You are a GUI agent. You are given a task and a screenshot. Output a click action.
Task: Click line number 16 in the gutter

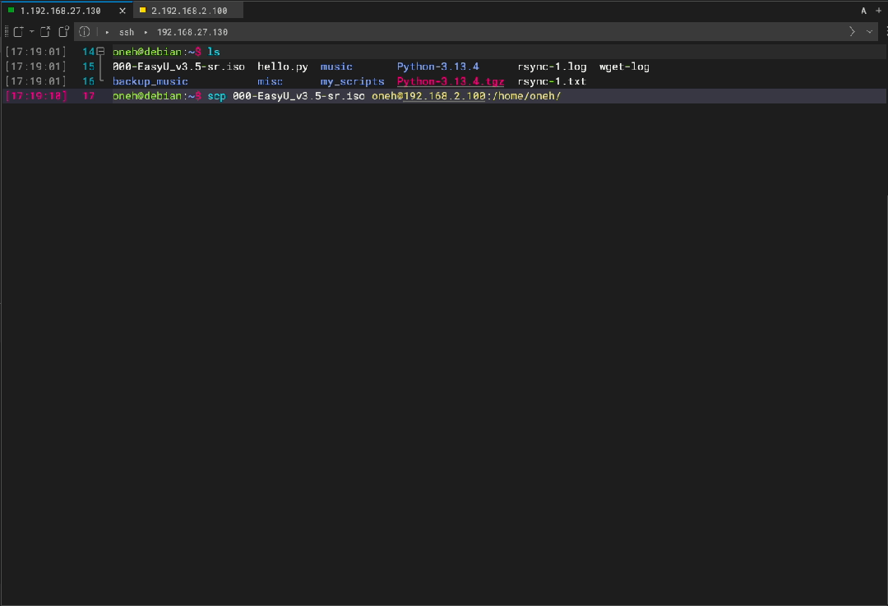[x=88, y=81]
